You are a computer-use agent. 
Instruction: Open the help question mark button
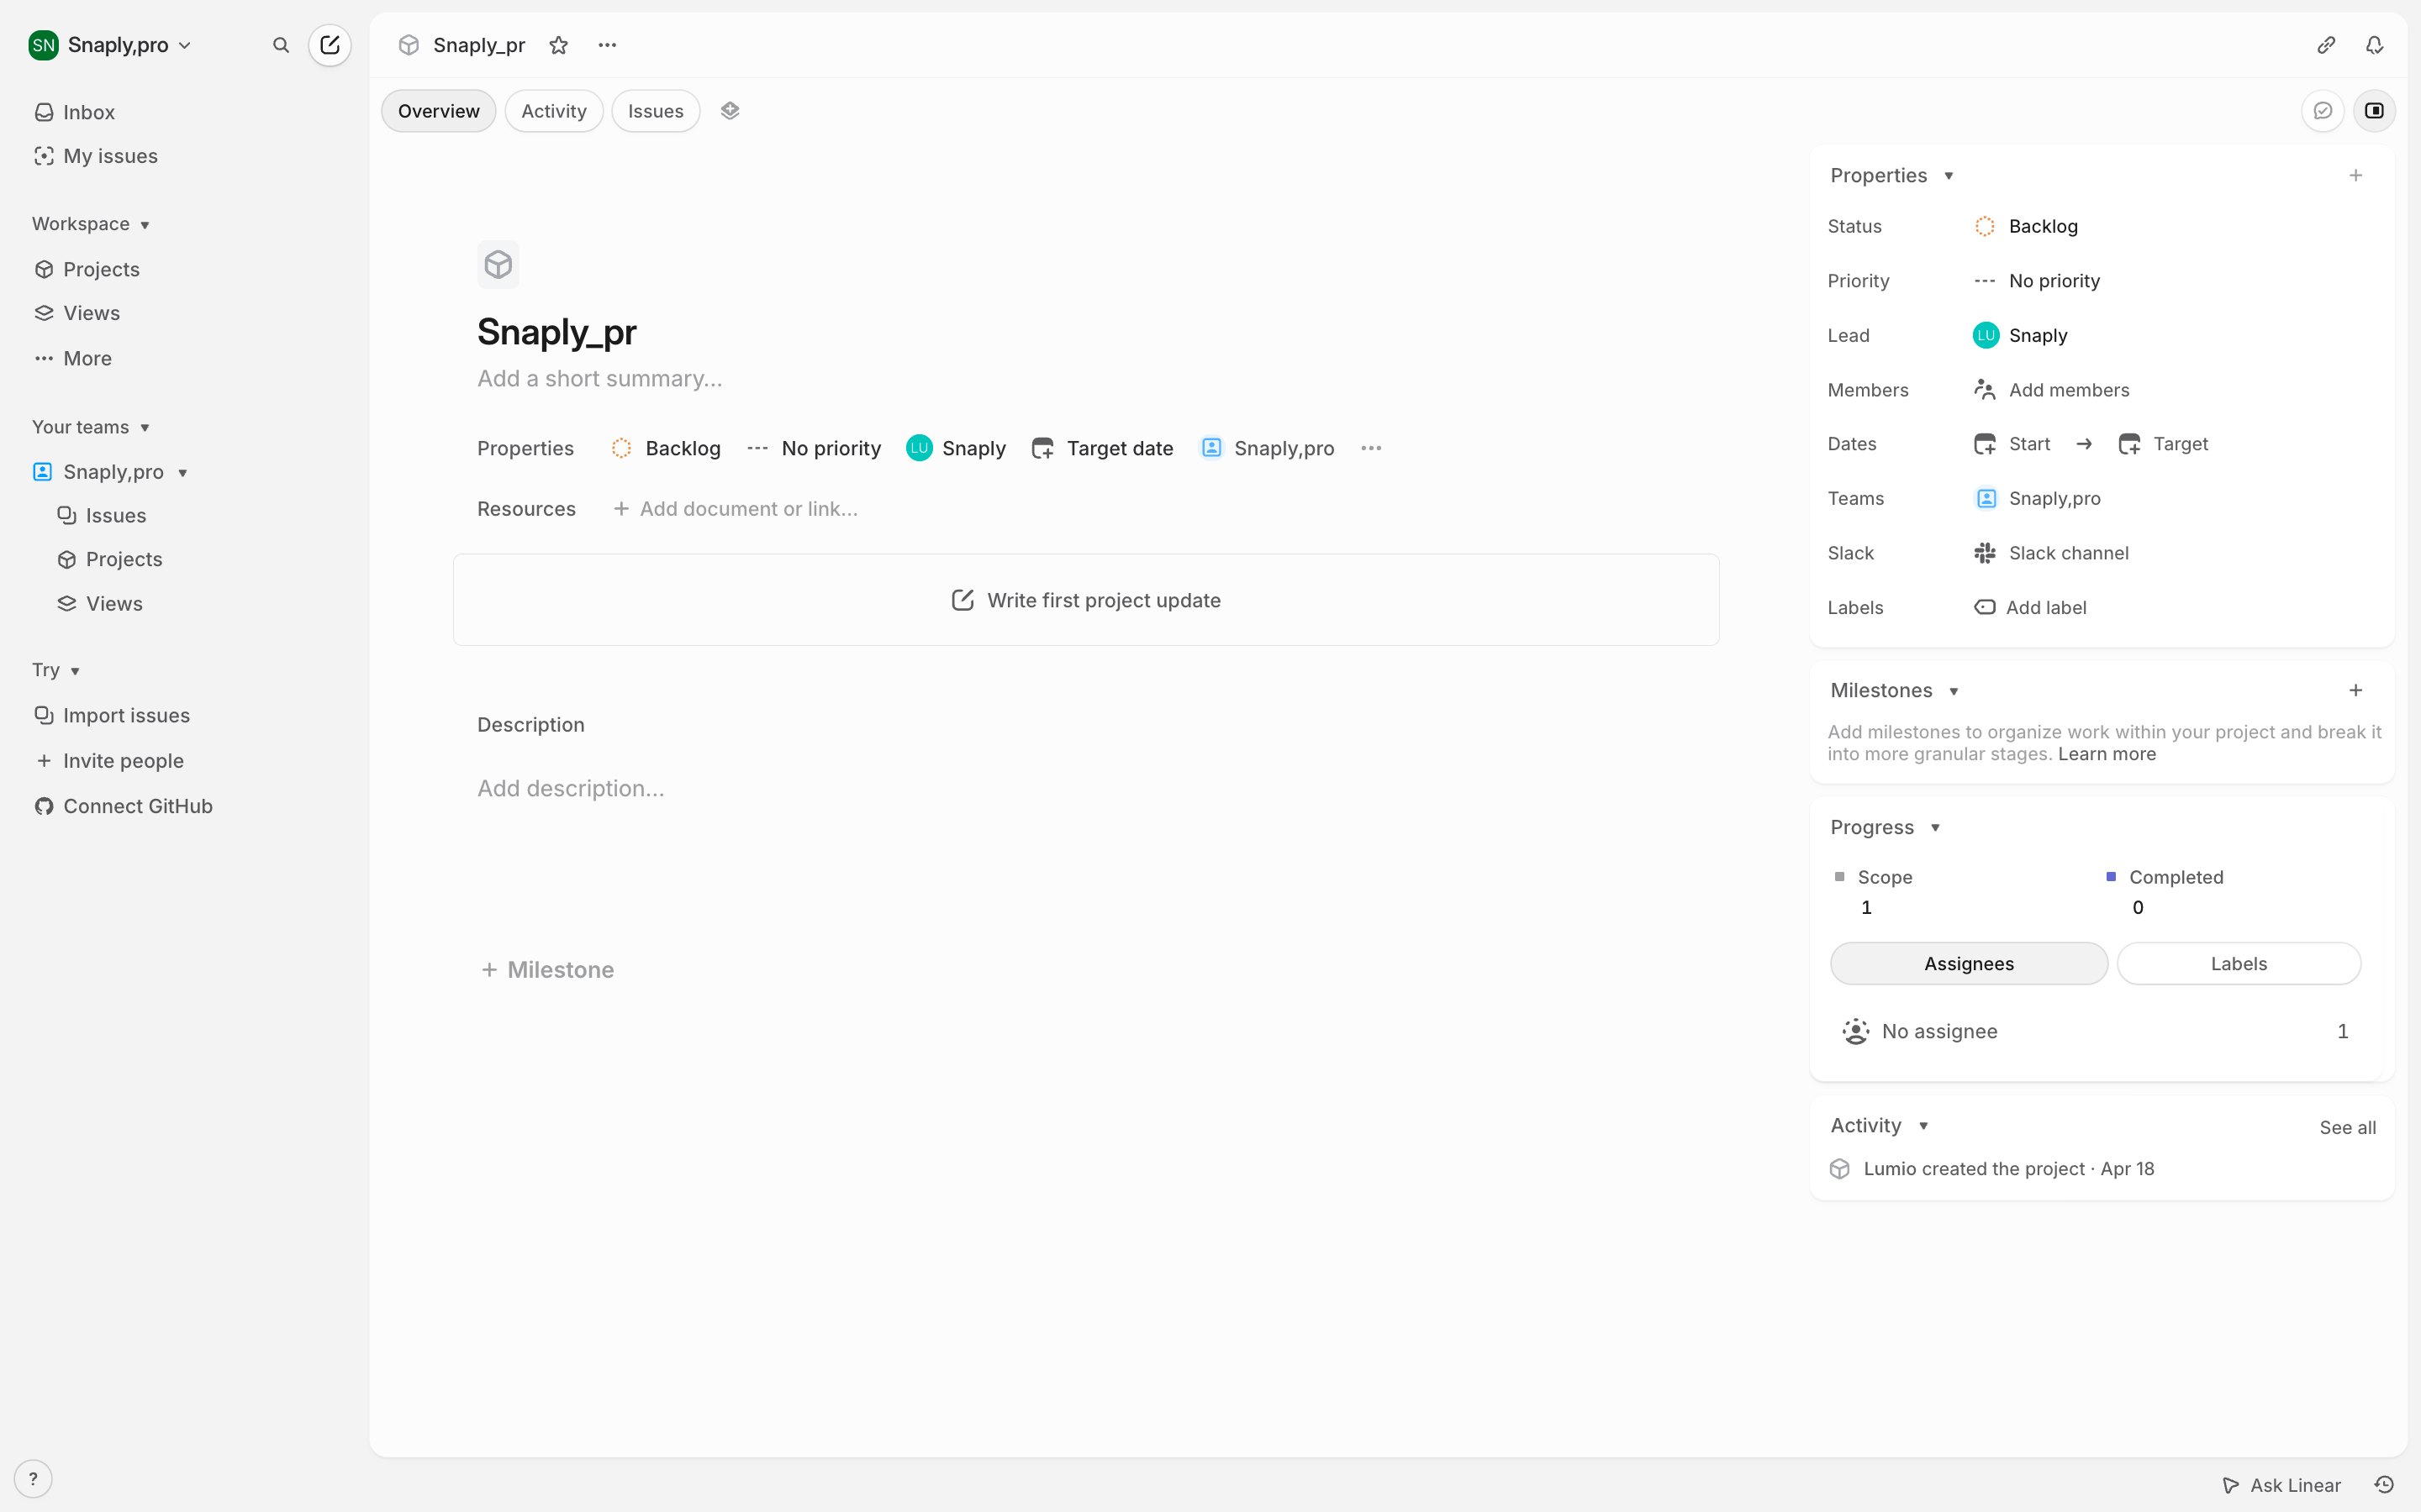click(x=33, y=1479)
